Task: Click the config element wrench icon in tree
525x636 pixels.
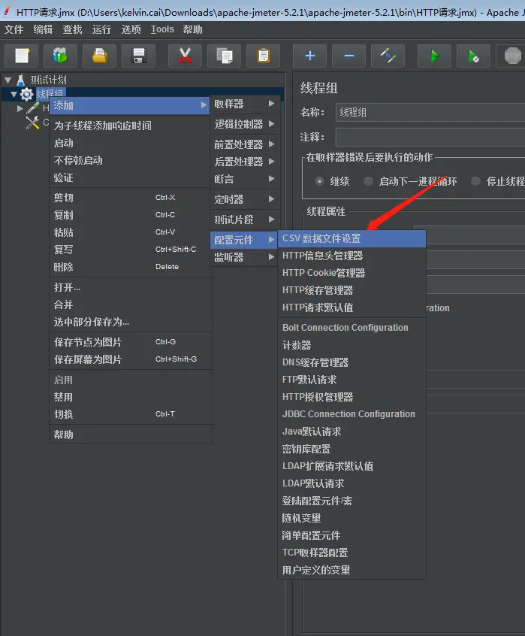Action: point(32,123)
